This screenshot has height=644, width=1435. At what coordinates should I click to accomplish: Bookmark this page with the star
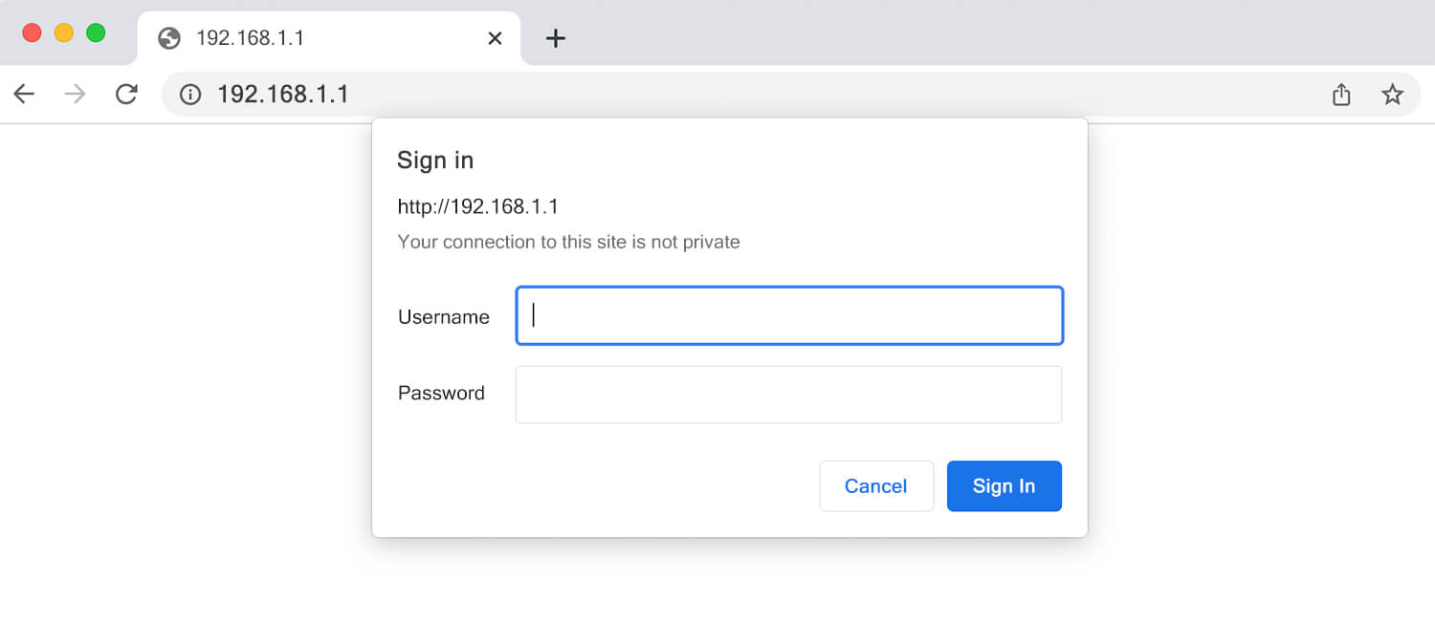click(x=1392, y=95)
